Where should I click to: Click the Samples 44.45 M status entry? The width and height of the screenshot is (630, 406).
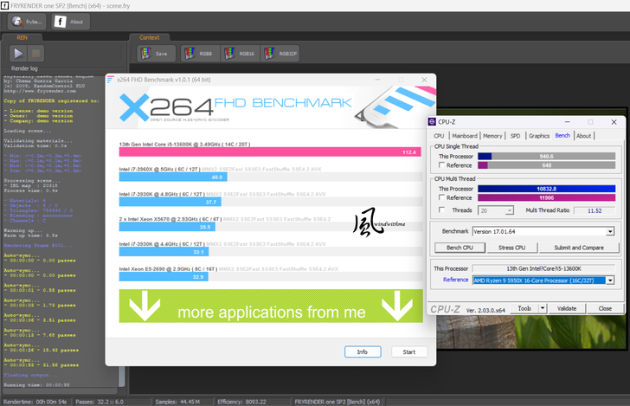pos(177,402)
